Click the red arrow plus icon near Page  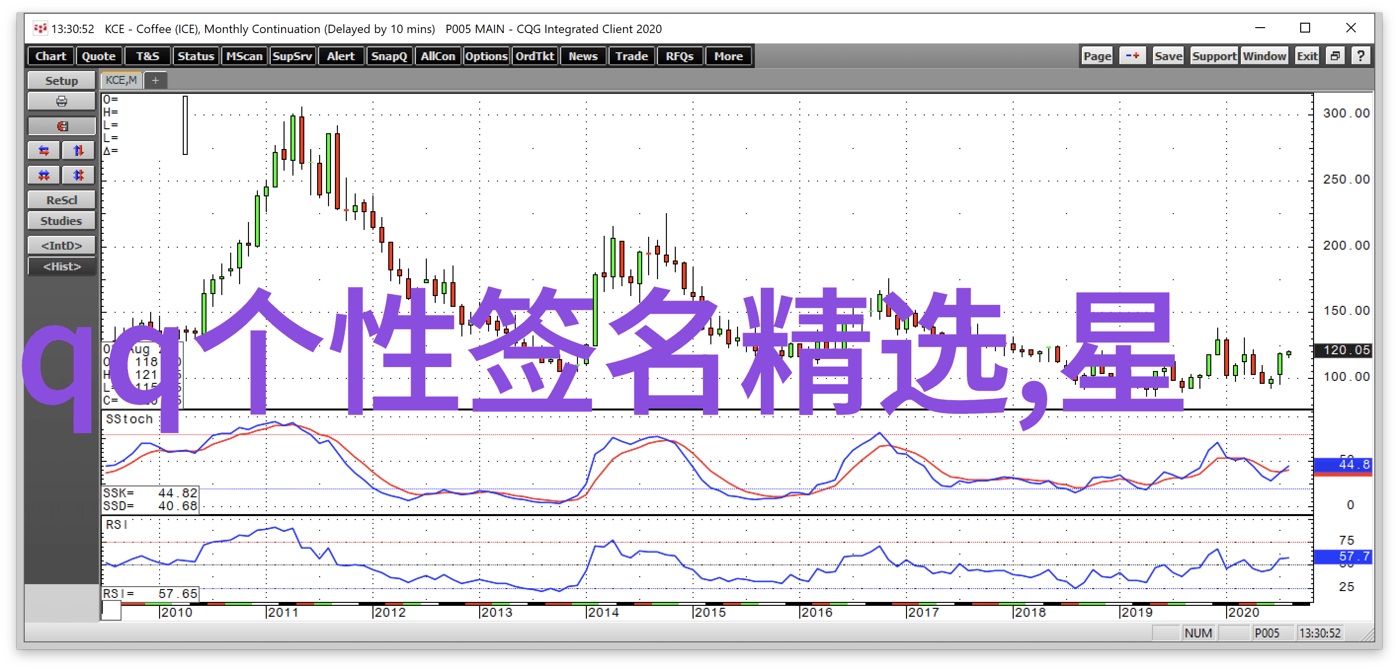[x=1132, y=56]
